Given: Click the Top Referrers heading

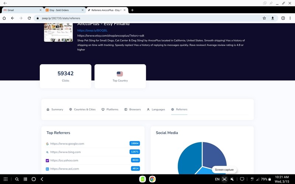Looking at the screenshot, I should pyautogui.click(x=58, y=133).
